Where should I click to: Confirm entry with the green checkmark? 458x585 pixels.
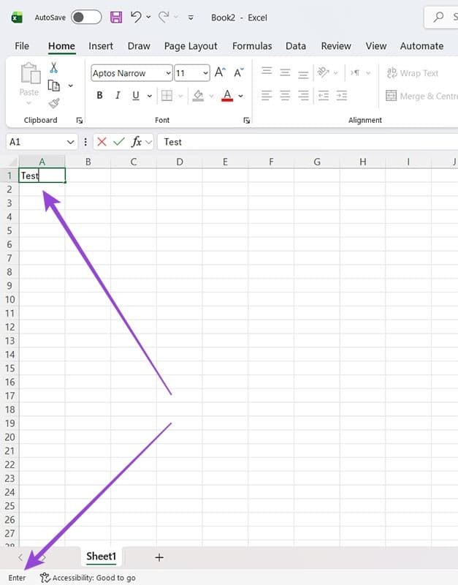click(118, 142)
